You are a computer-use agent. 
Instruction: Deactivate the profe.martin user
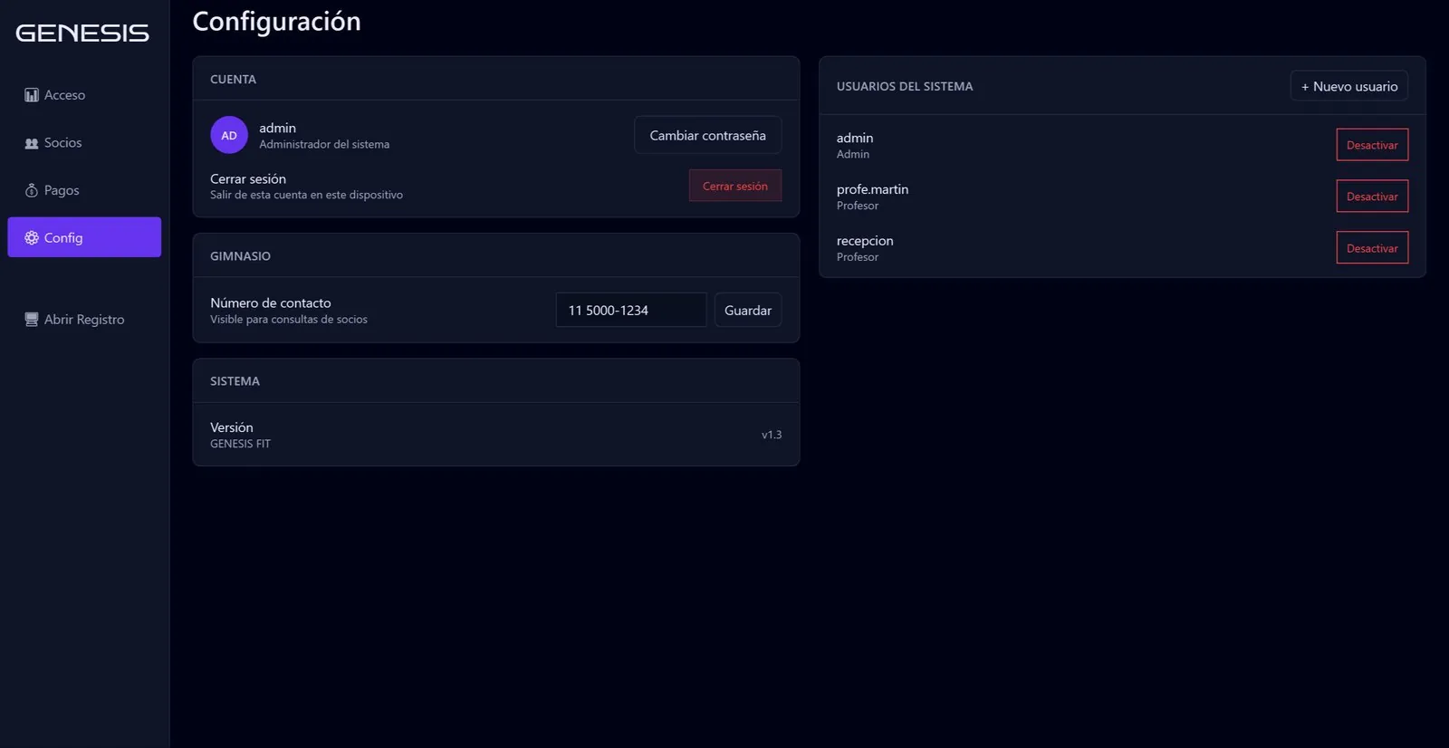pos(1372,197)
